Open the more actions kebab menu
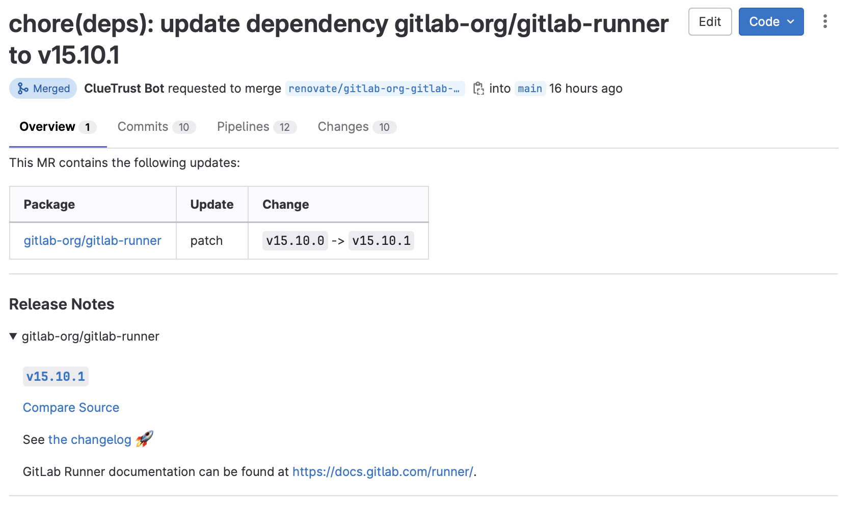This screenshot has width=857, height=505. click(x=825, y=21)
